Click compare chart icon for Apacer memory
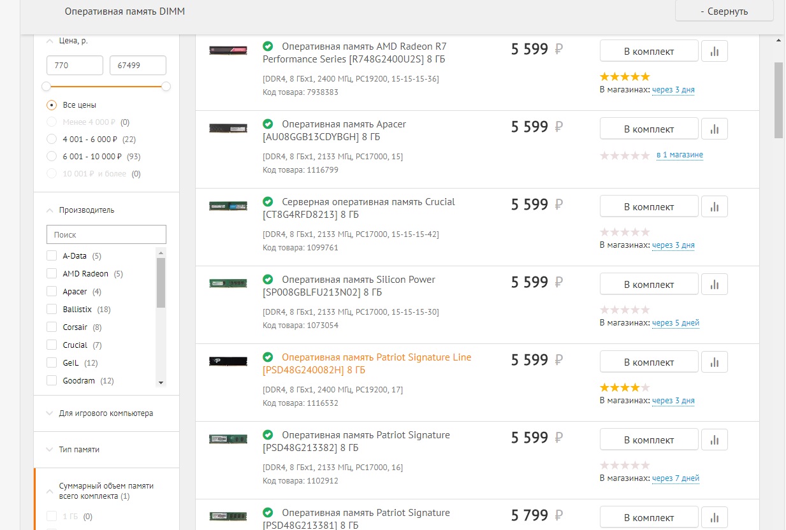This screenshot has height=530, width=786. (715, 129)
